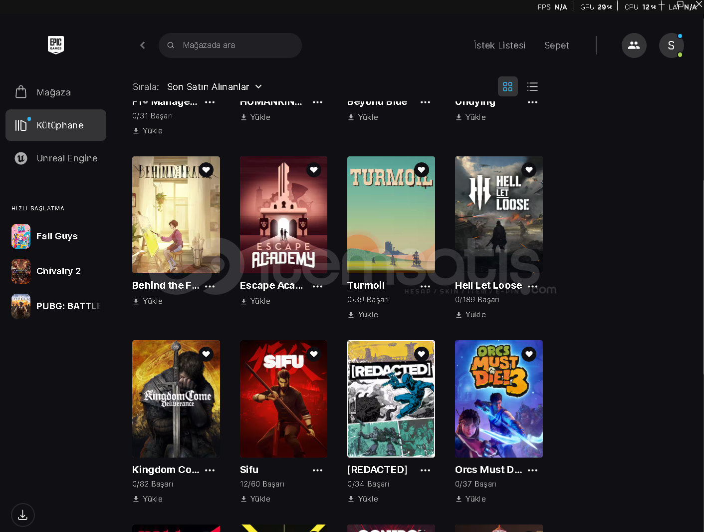
Task: Toggle favorite heart on Orcs Must Die 3
Action: (529, 354)
